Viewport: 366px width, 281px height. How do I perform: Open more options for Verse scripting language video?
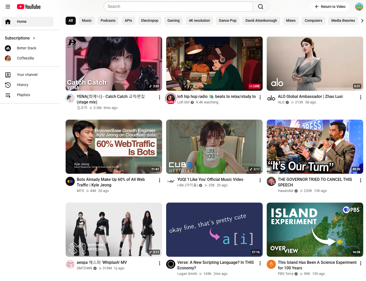(260, 263)
